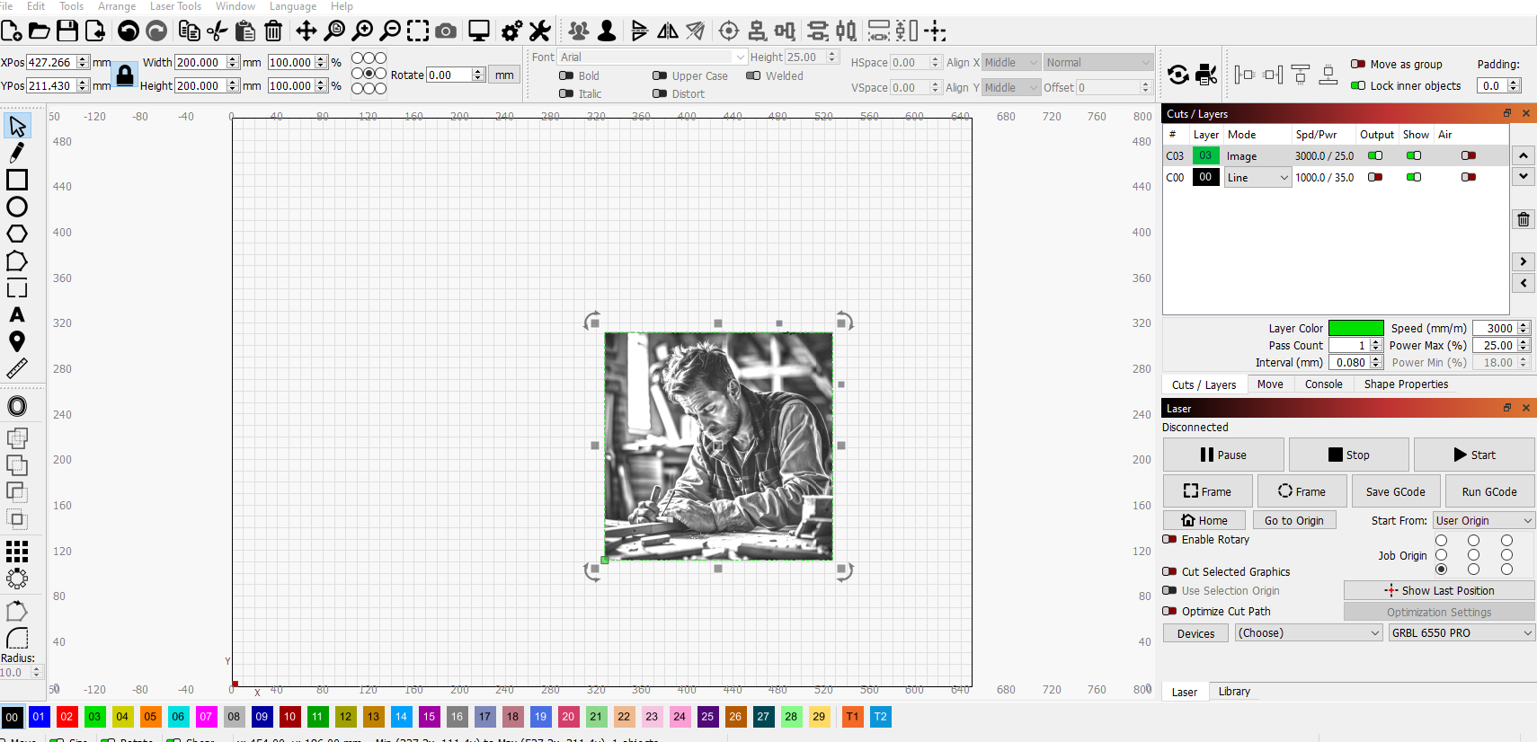Open the Circular Array tool
The image size is (1537, 742).
pyautogui.click(x=17, y=579)
